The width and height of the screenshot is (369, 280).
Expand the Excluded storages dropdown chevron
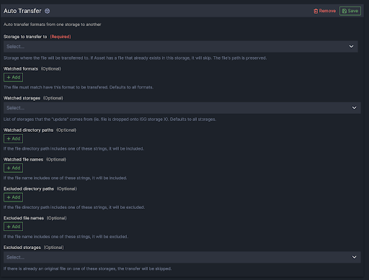(354, 257)
